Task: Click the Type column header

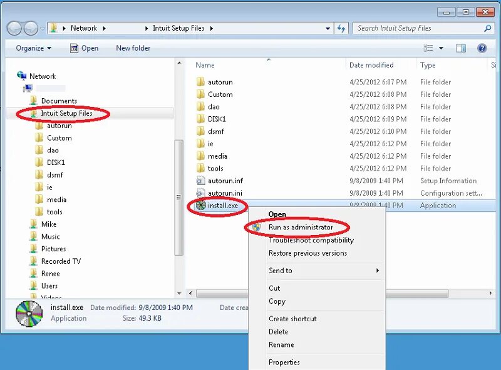Action: (x=428, y=65)
